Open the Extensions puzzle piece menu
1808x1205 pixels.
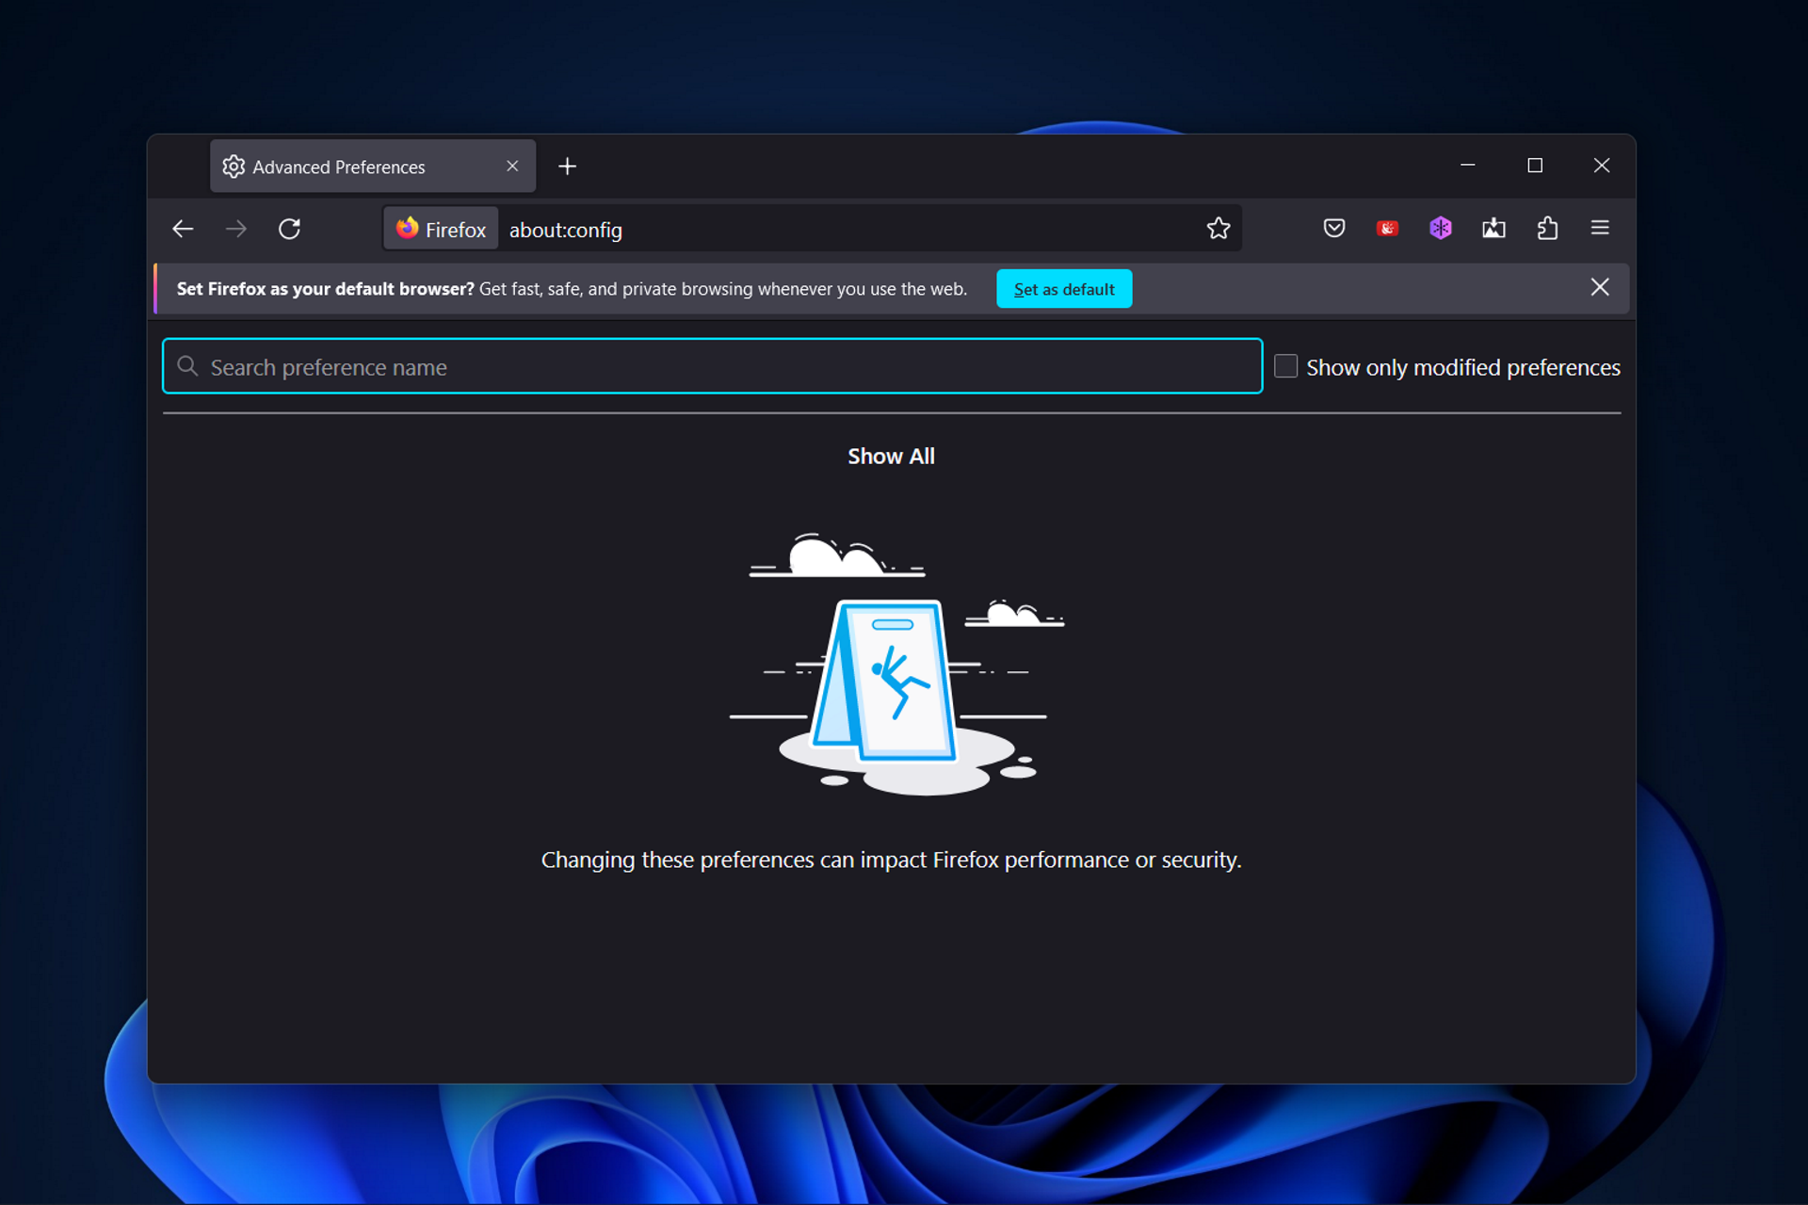coord(1547,228)
